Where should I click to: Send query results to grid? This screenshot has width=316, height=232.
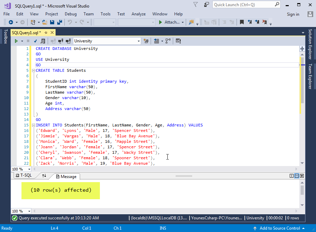pyautogui.click(x=156, y=41)
